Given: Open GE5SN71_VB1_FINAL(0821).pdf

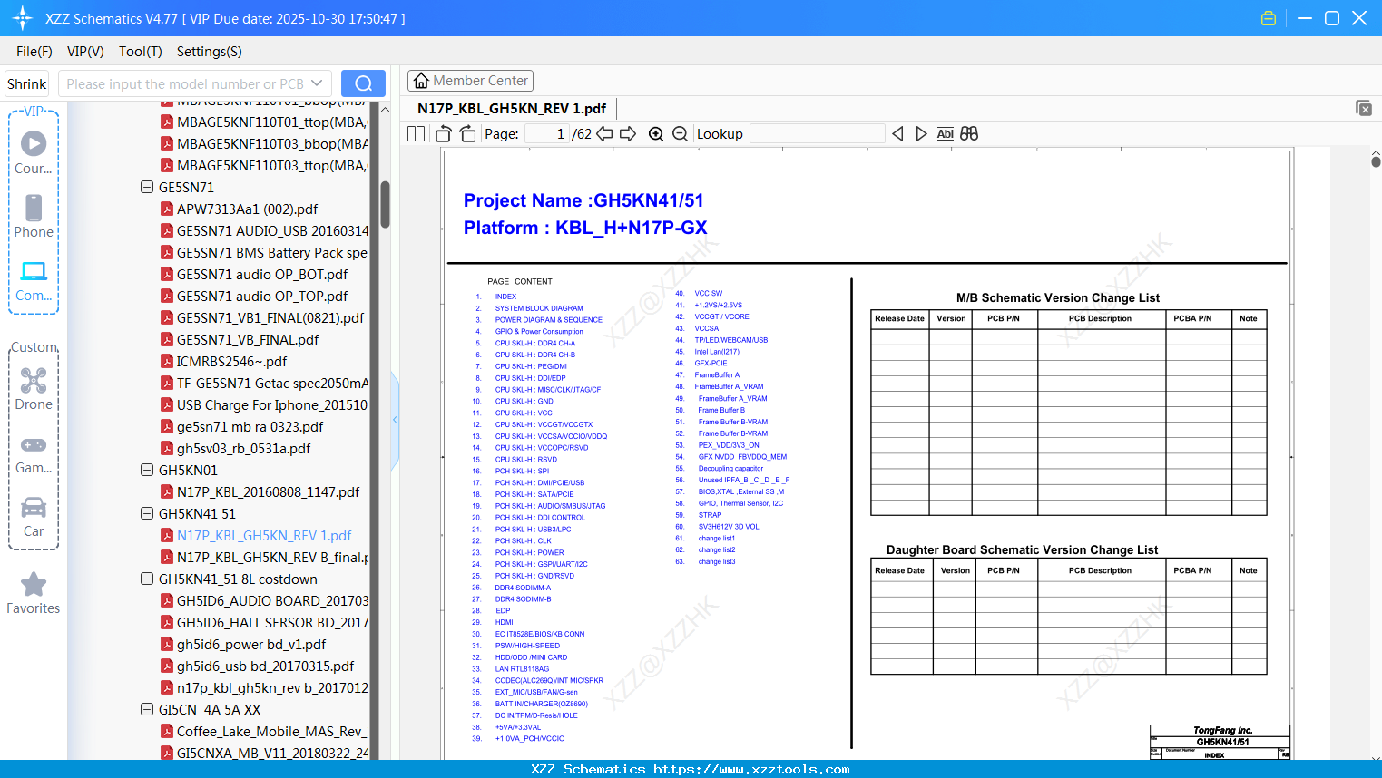Looking at the screenshot, I should coord(270,317).
